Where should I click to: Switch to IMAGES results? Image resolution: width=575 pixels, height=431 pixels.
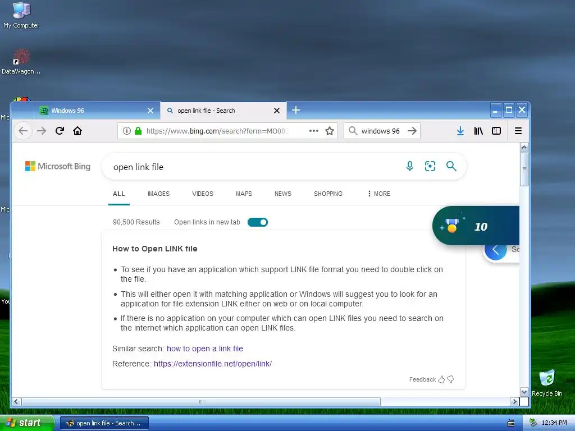coord(158,194)
